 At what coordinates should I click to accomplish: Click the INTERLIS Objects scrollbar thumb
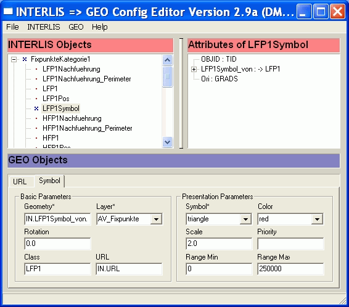(167, 76)
